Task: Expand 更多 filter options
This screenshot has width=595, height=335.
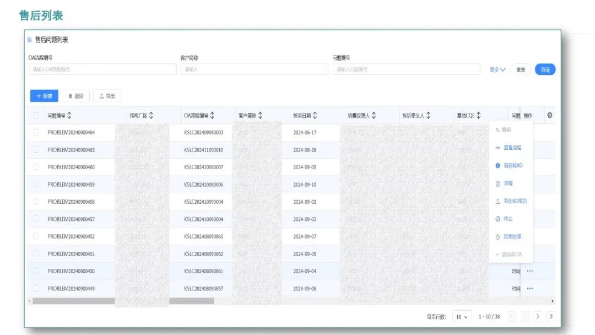Action: click(x=497, y=69)
